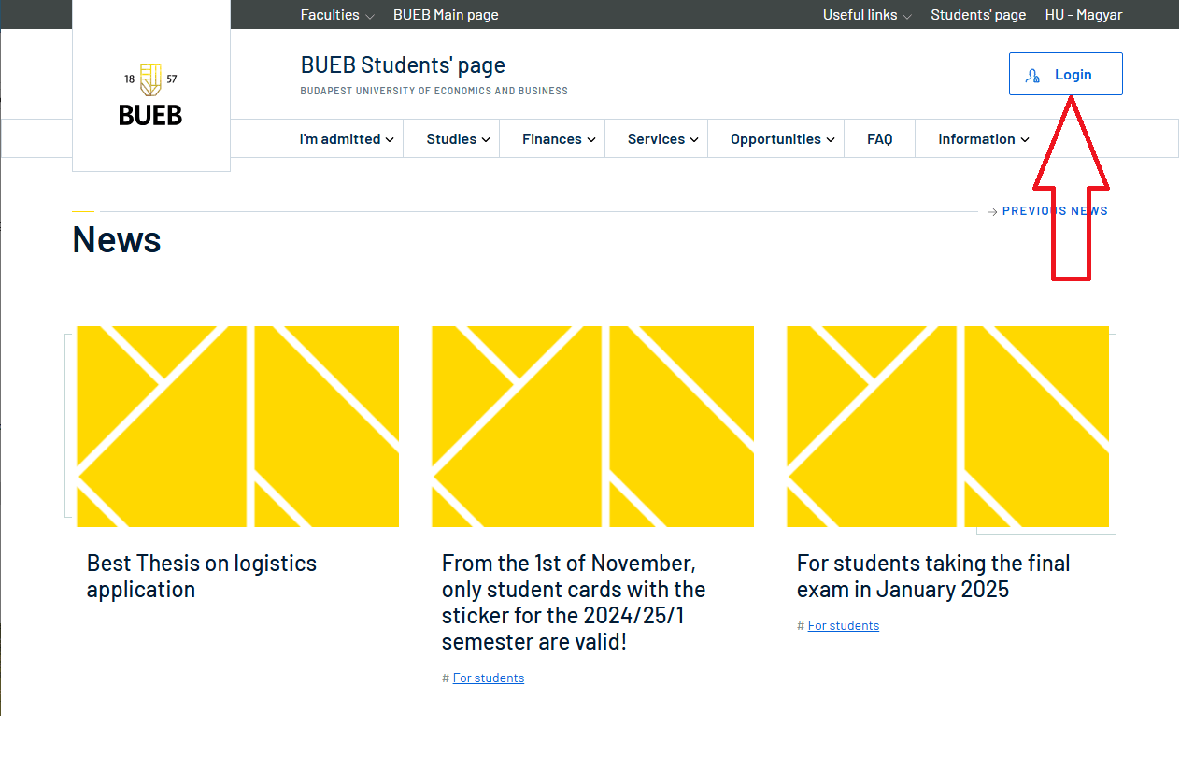Select the FAQ menu item
The width and height of the screenshot is (1180, 771).
pos(879,139)
